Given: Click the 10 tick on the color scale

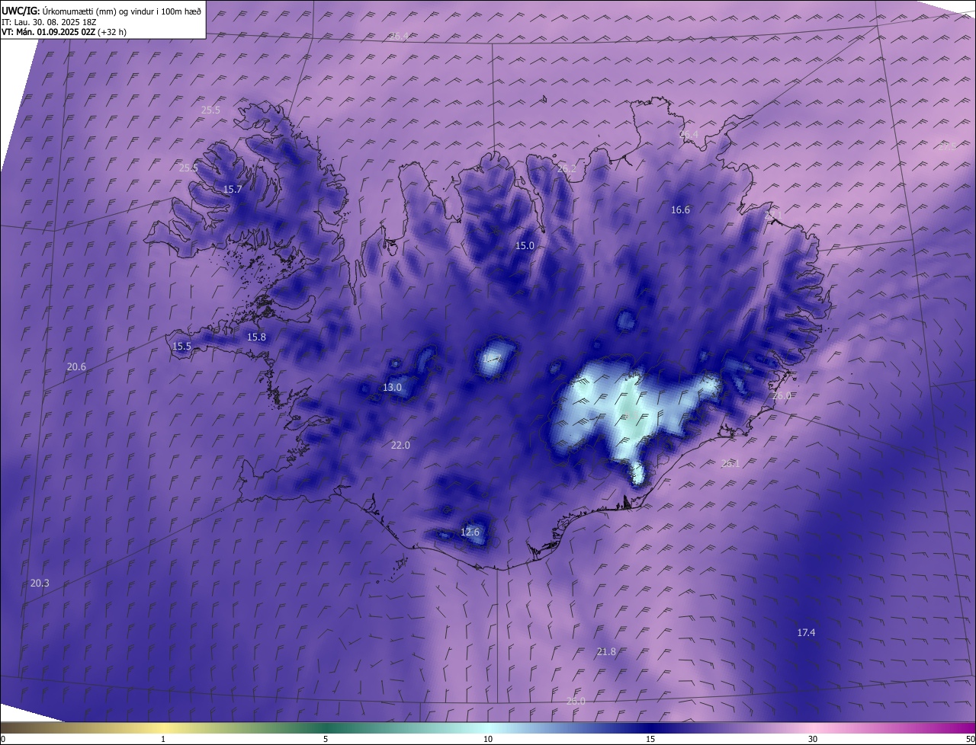Looking at the screenshot, I should tap(488, 739).
